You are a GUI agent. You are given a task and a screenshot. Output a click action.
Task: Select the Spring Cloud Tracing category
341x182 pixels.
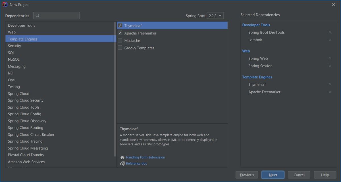(x=59, y=141)
